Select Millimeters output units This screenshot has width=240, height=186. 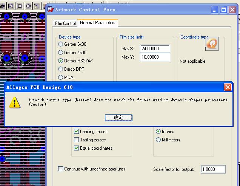click(x=158, y=140)
